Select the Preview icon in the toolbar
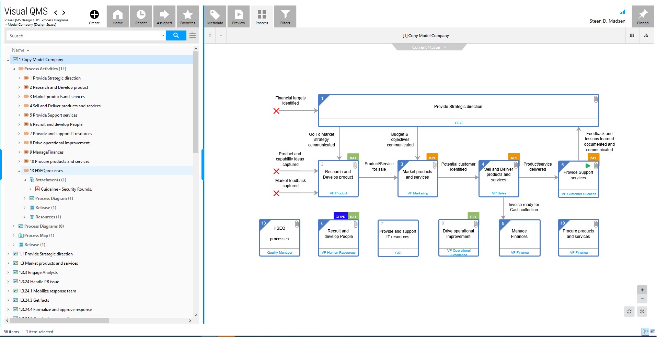 coord(238,16)
